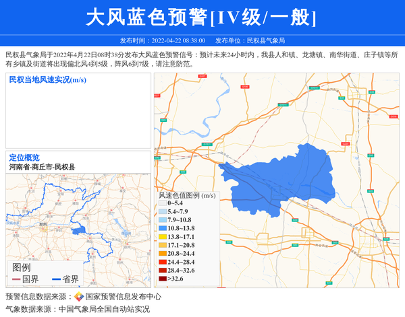The height and width of the screenshot is (317, 405).
Task: Click the 13.8~17.1 yellow legend swatch
Action: click(162, 237)
